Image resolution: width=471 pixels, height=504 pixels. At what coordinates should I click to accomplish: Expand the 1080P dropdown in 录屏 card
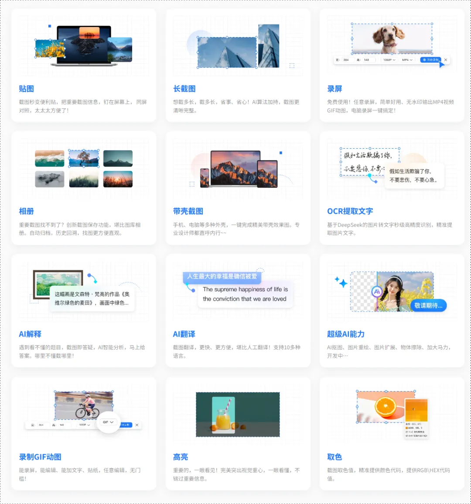tap(389, 60)
